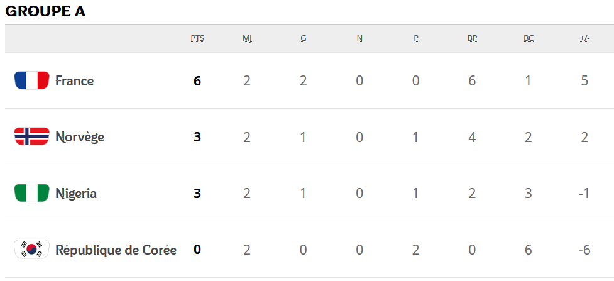Click the MJ column header abbreviation
The image size is (614, 281).
click(247, 38)
